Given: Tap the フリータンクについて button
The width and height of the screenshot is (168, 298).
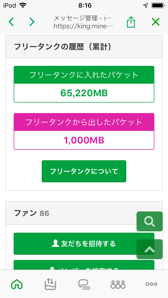Looking at the screenshot, I should coord(84,171).
